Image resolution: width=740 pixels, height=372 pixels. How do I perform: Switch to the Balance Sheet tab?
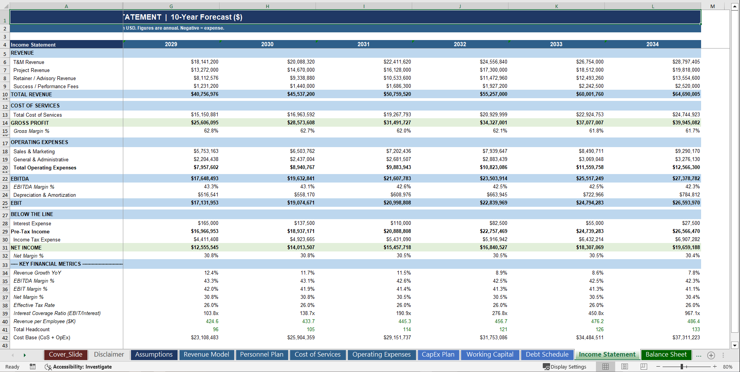coord(666,354)
